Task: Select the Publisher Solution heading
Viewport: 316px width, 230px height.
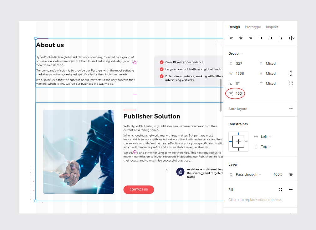Action: tap(152, 116)
